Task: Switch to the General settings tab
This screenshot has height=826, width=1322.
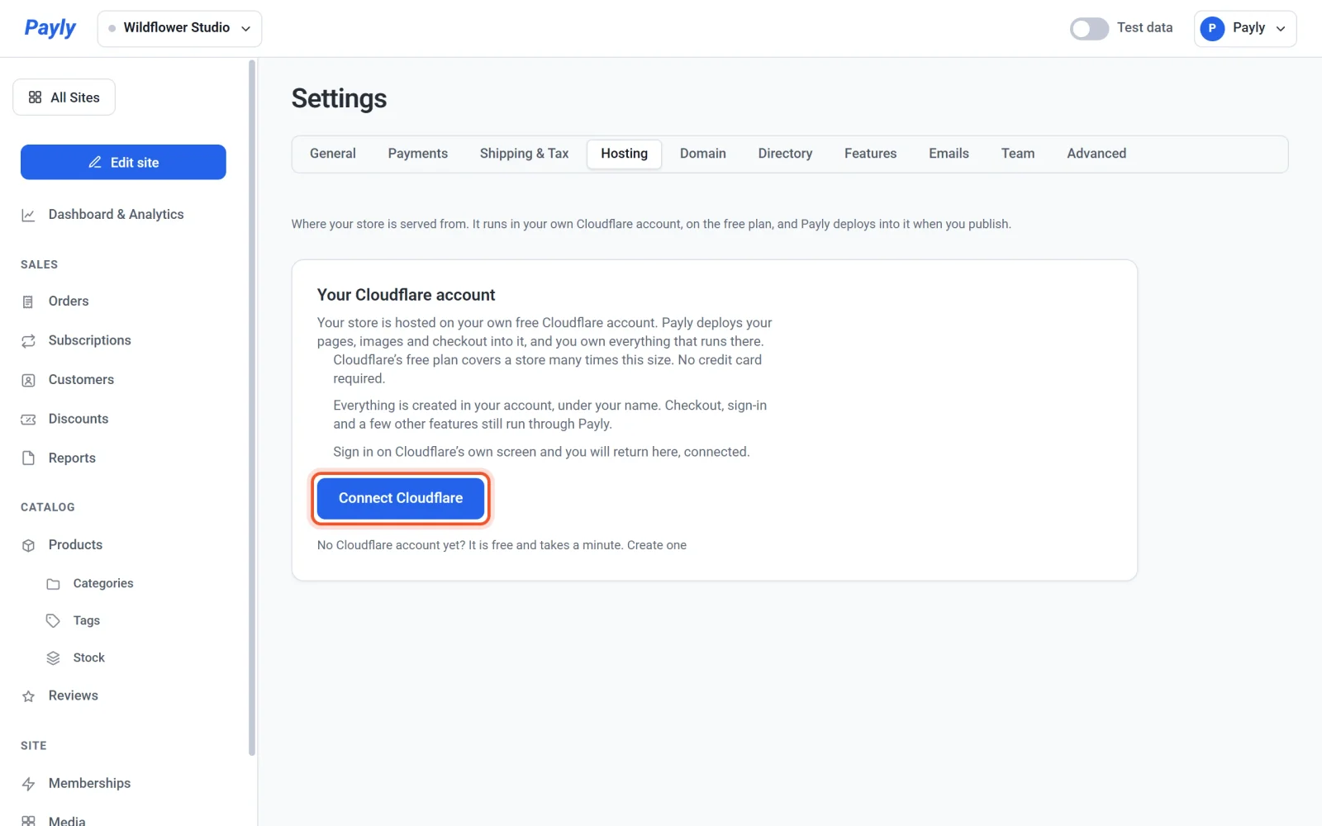Action: point(333,154)
